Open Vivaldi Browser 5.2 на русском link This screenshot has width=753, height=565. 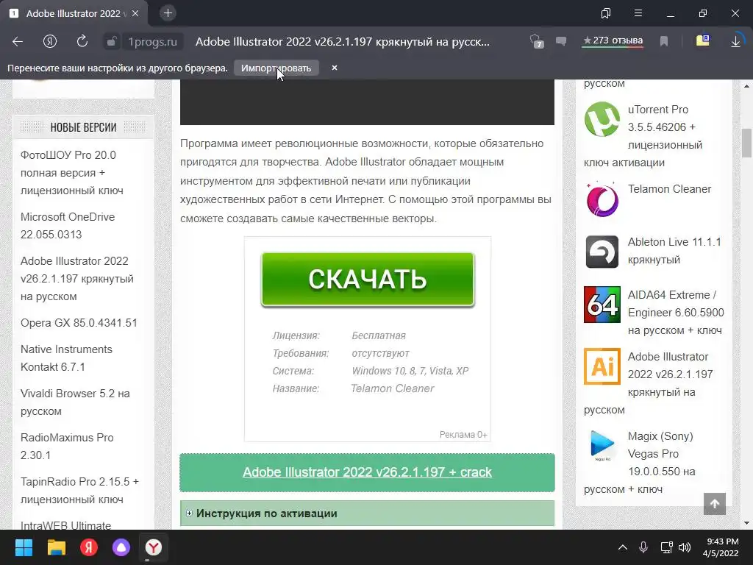point(75,402)
